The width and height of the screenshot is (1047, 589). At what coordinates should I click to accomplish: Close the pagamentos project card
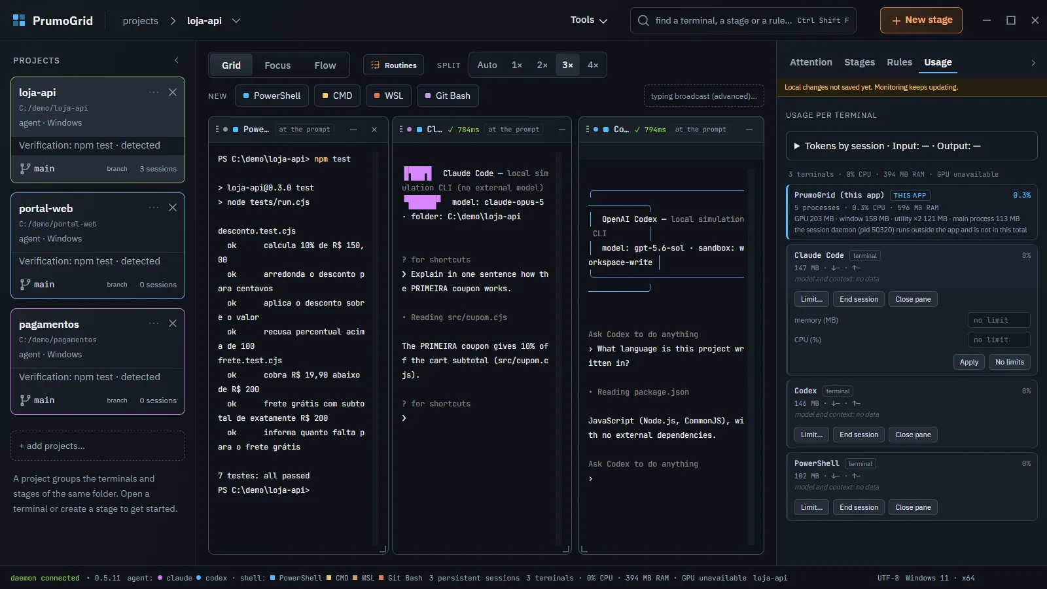click(173, 323)
